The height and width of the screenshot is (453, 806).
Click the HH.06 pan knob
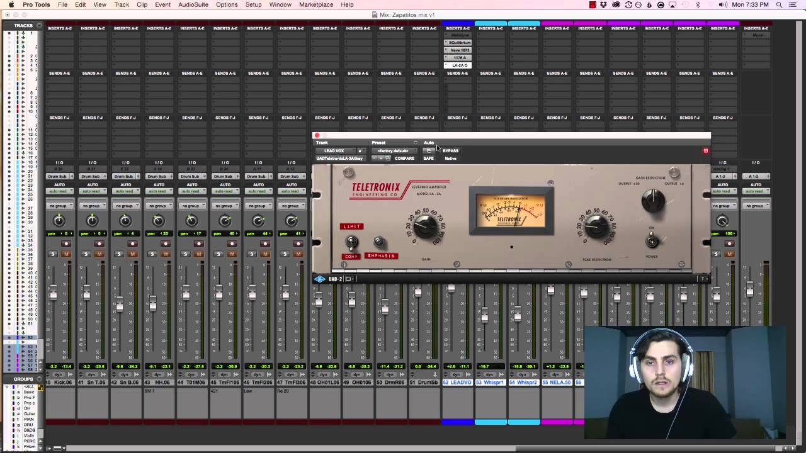click(x=159, y=221)
